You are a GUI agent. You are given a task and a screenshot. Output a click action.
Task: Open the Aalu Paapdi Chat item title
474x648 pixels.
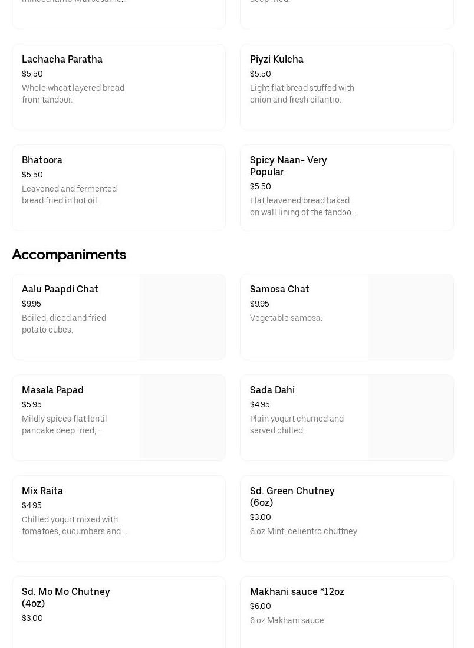(x=60, y=290)
